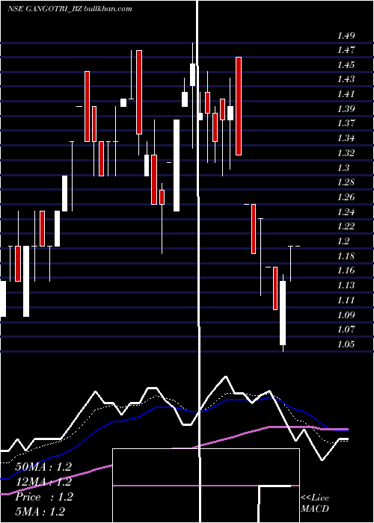The image size is (374, 523).
Task: Click the 5MA : 1.2 legend text
Action: point(40,512)
